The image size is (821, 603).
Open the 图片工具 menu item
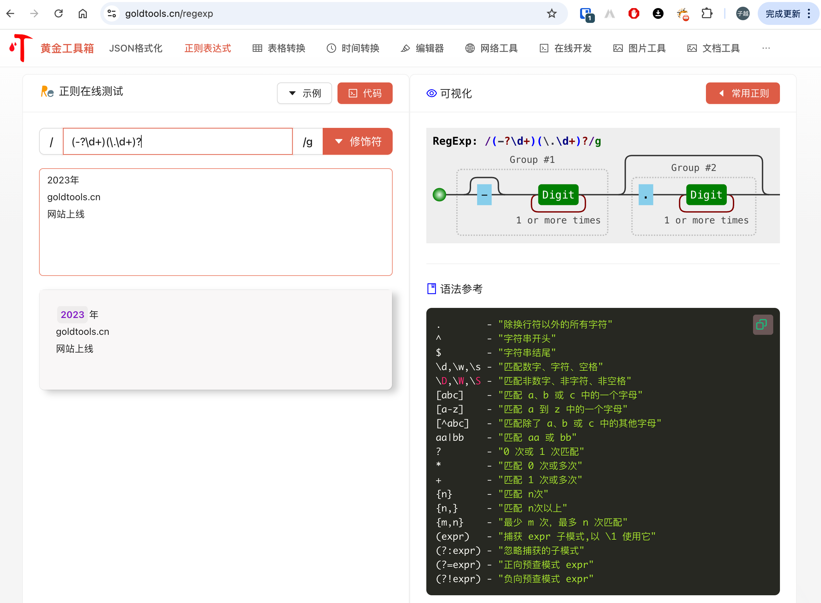pos(640,48)
